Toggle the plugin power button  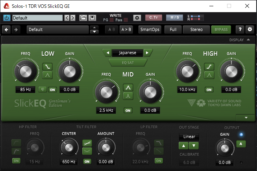tap(7, 18)
